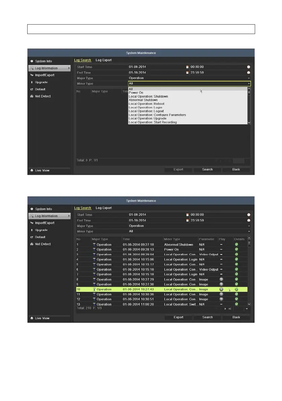Go to next log page in lower screenshot
The width and height of the screenshot is (282, 401).
point(225,309)
